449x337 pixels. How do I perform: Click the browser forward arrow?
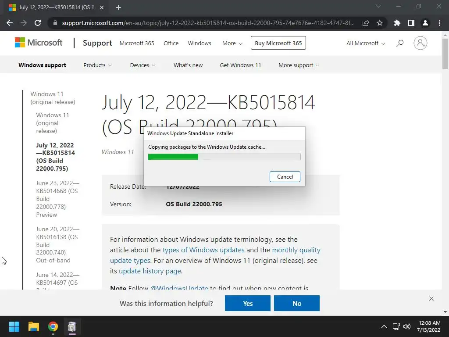pos(24,23)
